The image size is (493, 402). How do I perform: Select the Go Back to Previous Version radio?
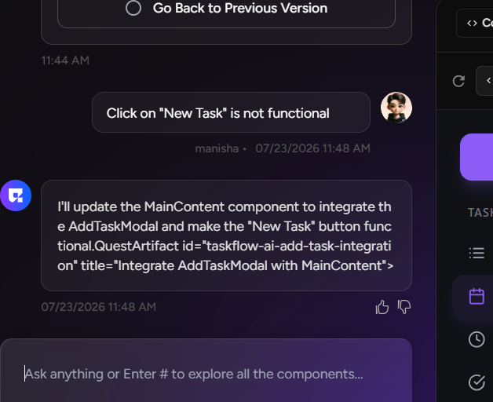(x=133, y=8)
